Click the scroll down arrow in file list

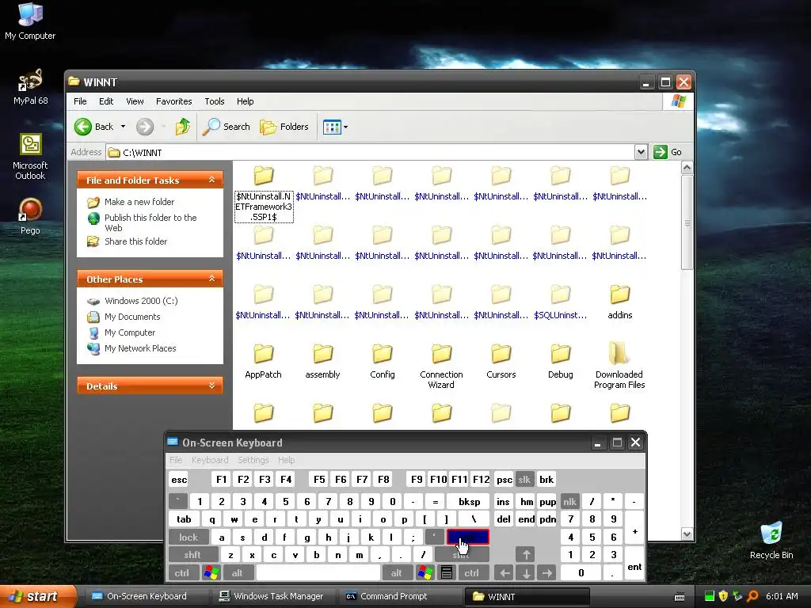687,534
